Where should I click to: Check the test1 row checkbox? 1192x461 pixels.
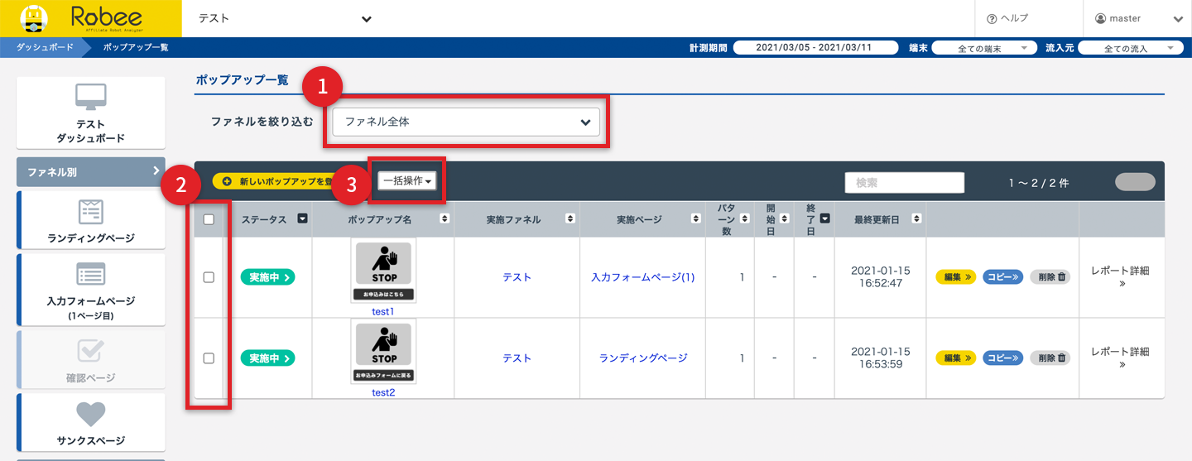tap(209, 277)
